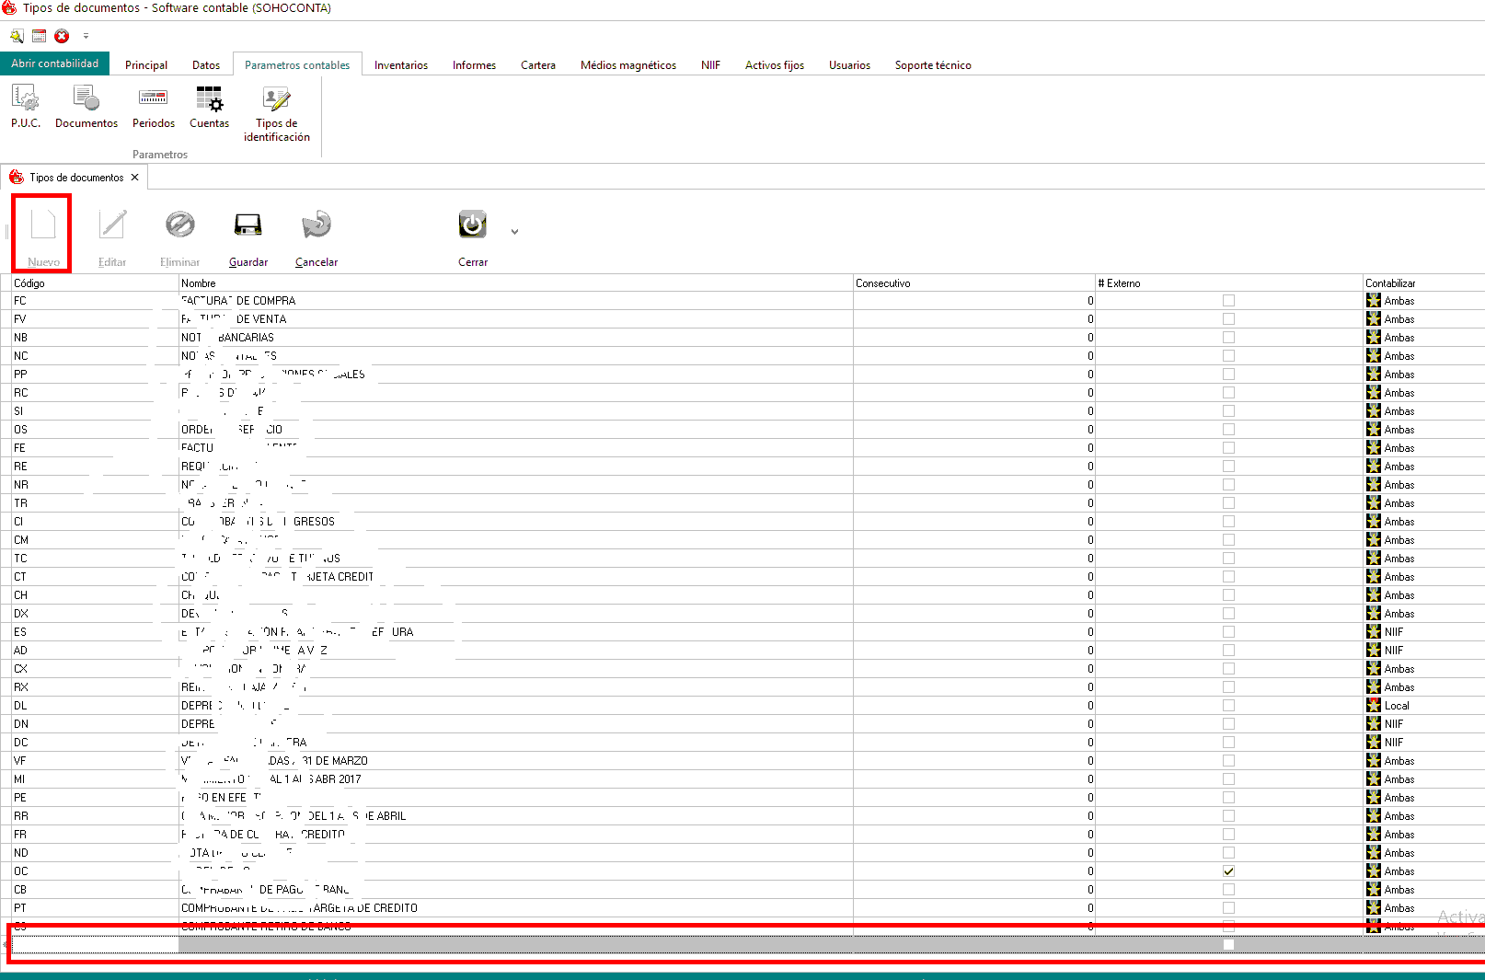Click the Guardar save icon
This screenshot has width=1485, height=980.
coord(247,225)
